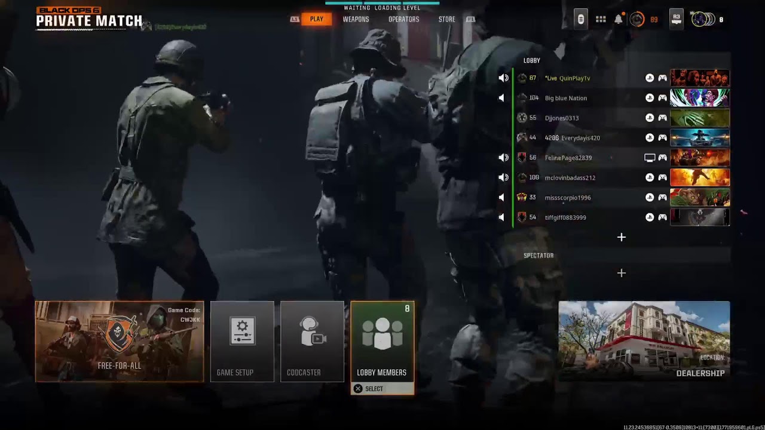Click mclovinbadass212's PlayStation platform icon
The height and width of the screenshot is (430, 765).
pyautogui.click(x=650, y=177)
